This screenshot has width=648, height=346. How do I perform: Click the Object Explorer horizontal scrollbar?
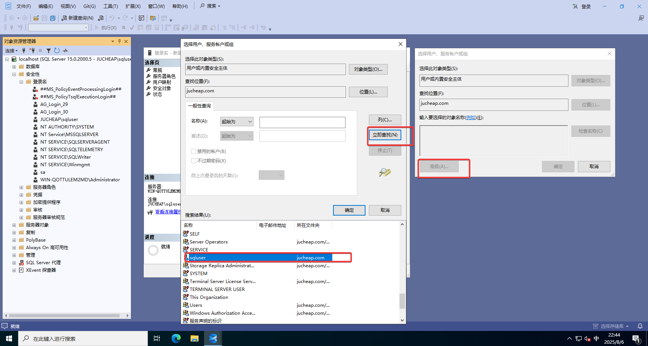(64, 315)
